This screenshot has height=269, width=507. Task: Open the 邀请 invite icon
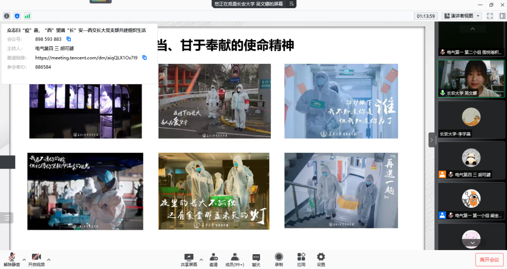213,260
